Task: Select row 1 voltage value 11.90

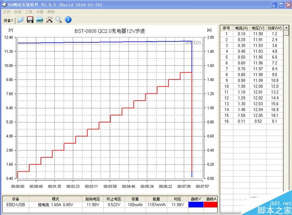Action: tap(258, 34)
